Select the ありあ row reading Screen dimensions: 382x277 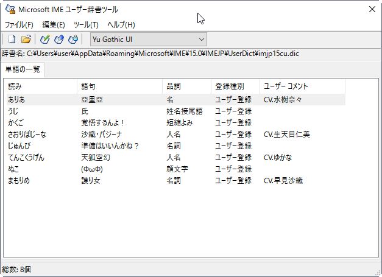(16, 100)
